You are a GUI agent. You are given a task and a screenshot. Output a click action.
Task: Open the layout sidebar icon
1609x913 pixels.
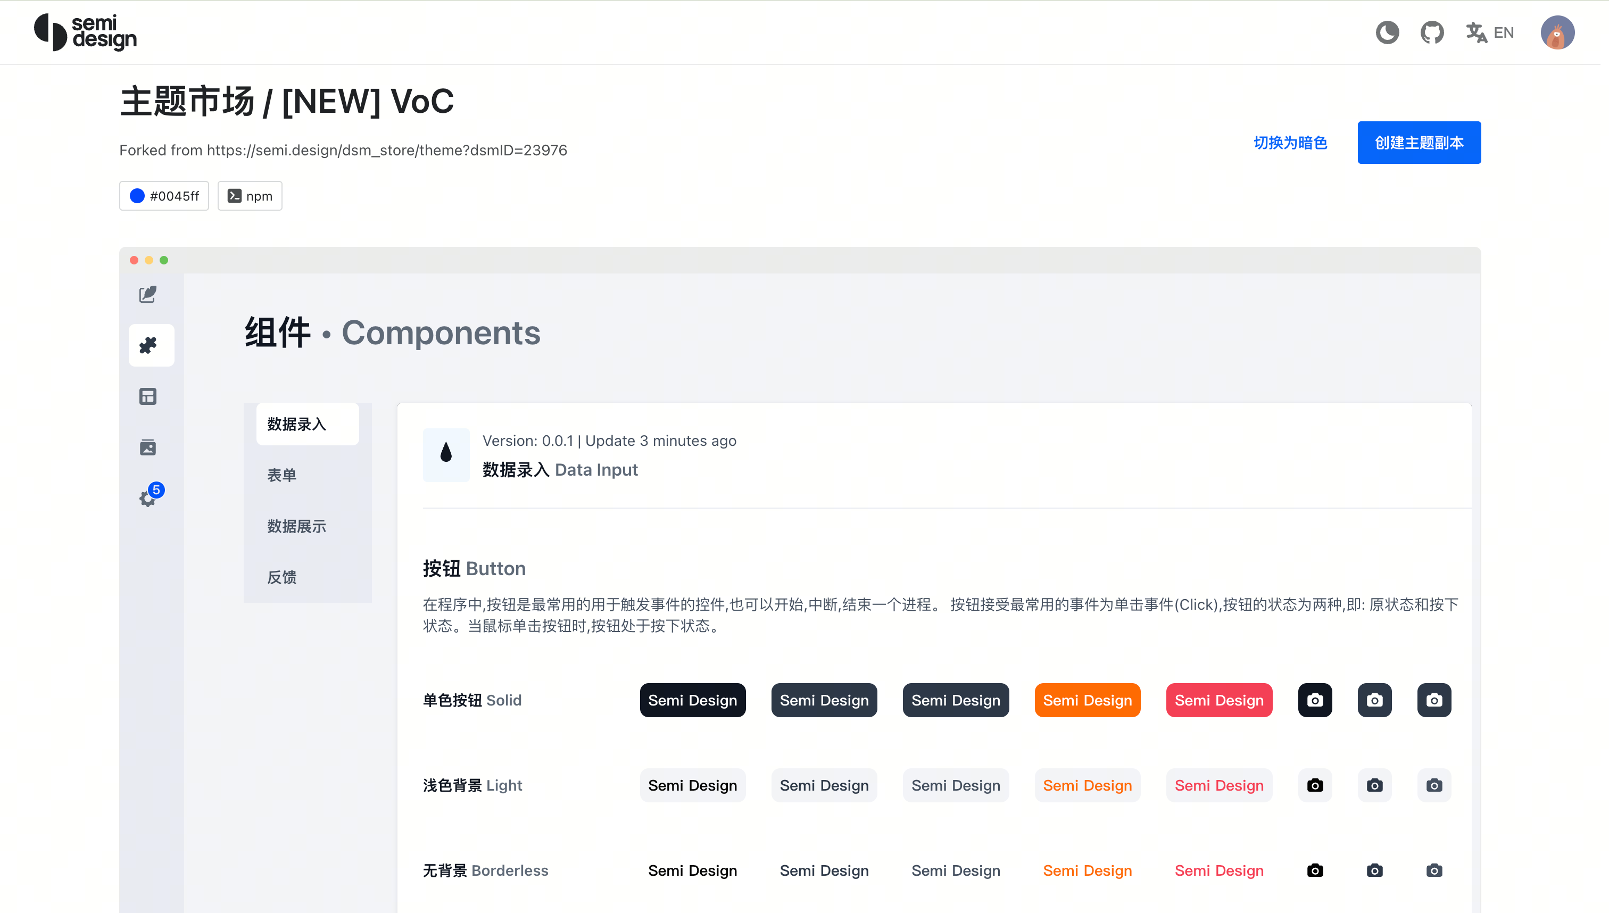tap(148, 396)
